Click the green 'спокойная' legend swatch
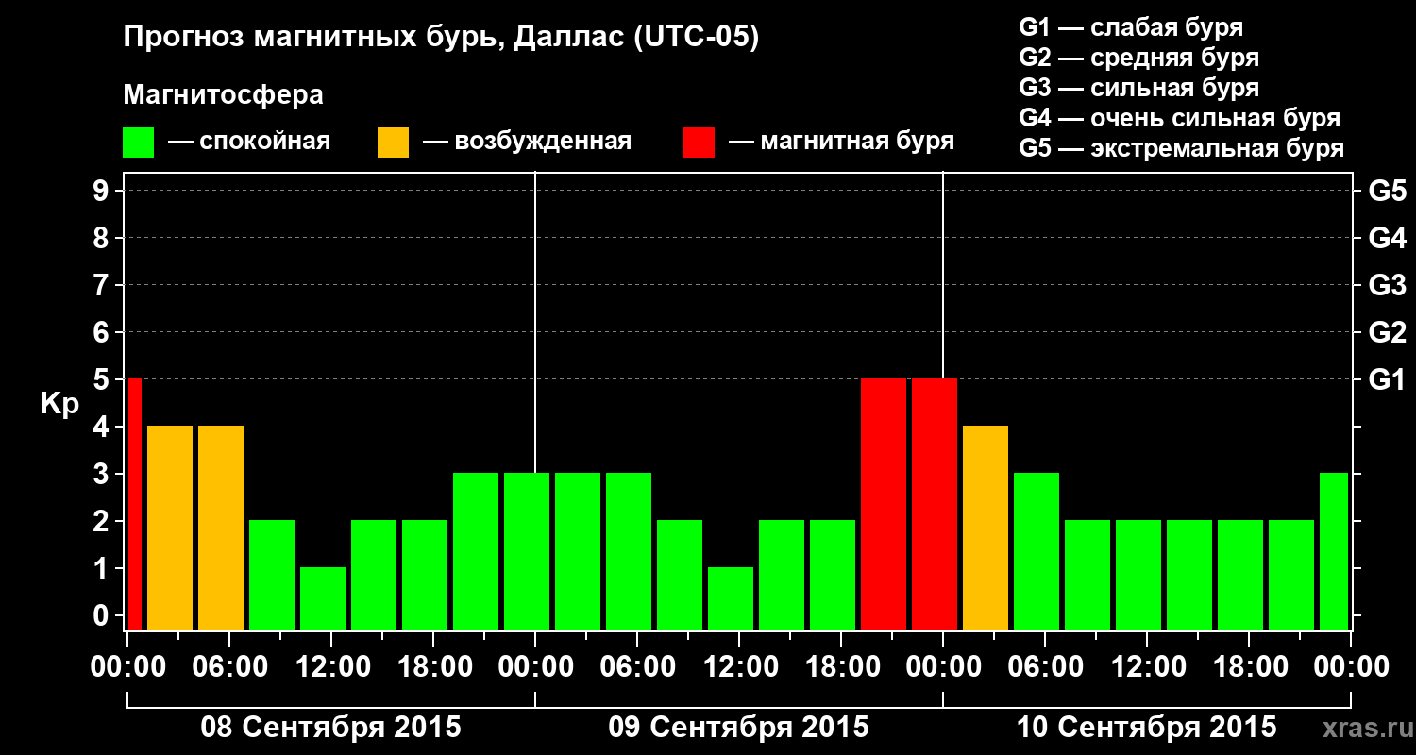The width and height of the screenshot is (1416, 755). point(139,143)
